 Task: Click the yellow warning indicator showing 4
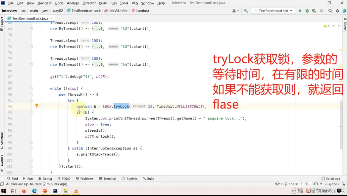[x=326, y=26]
